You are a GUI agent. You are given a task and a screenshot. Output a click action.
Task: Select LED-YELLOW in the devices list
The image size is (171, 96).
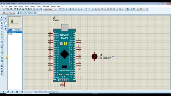click(x=15, y=32)
